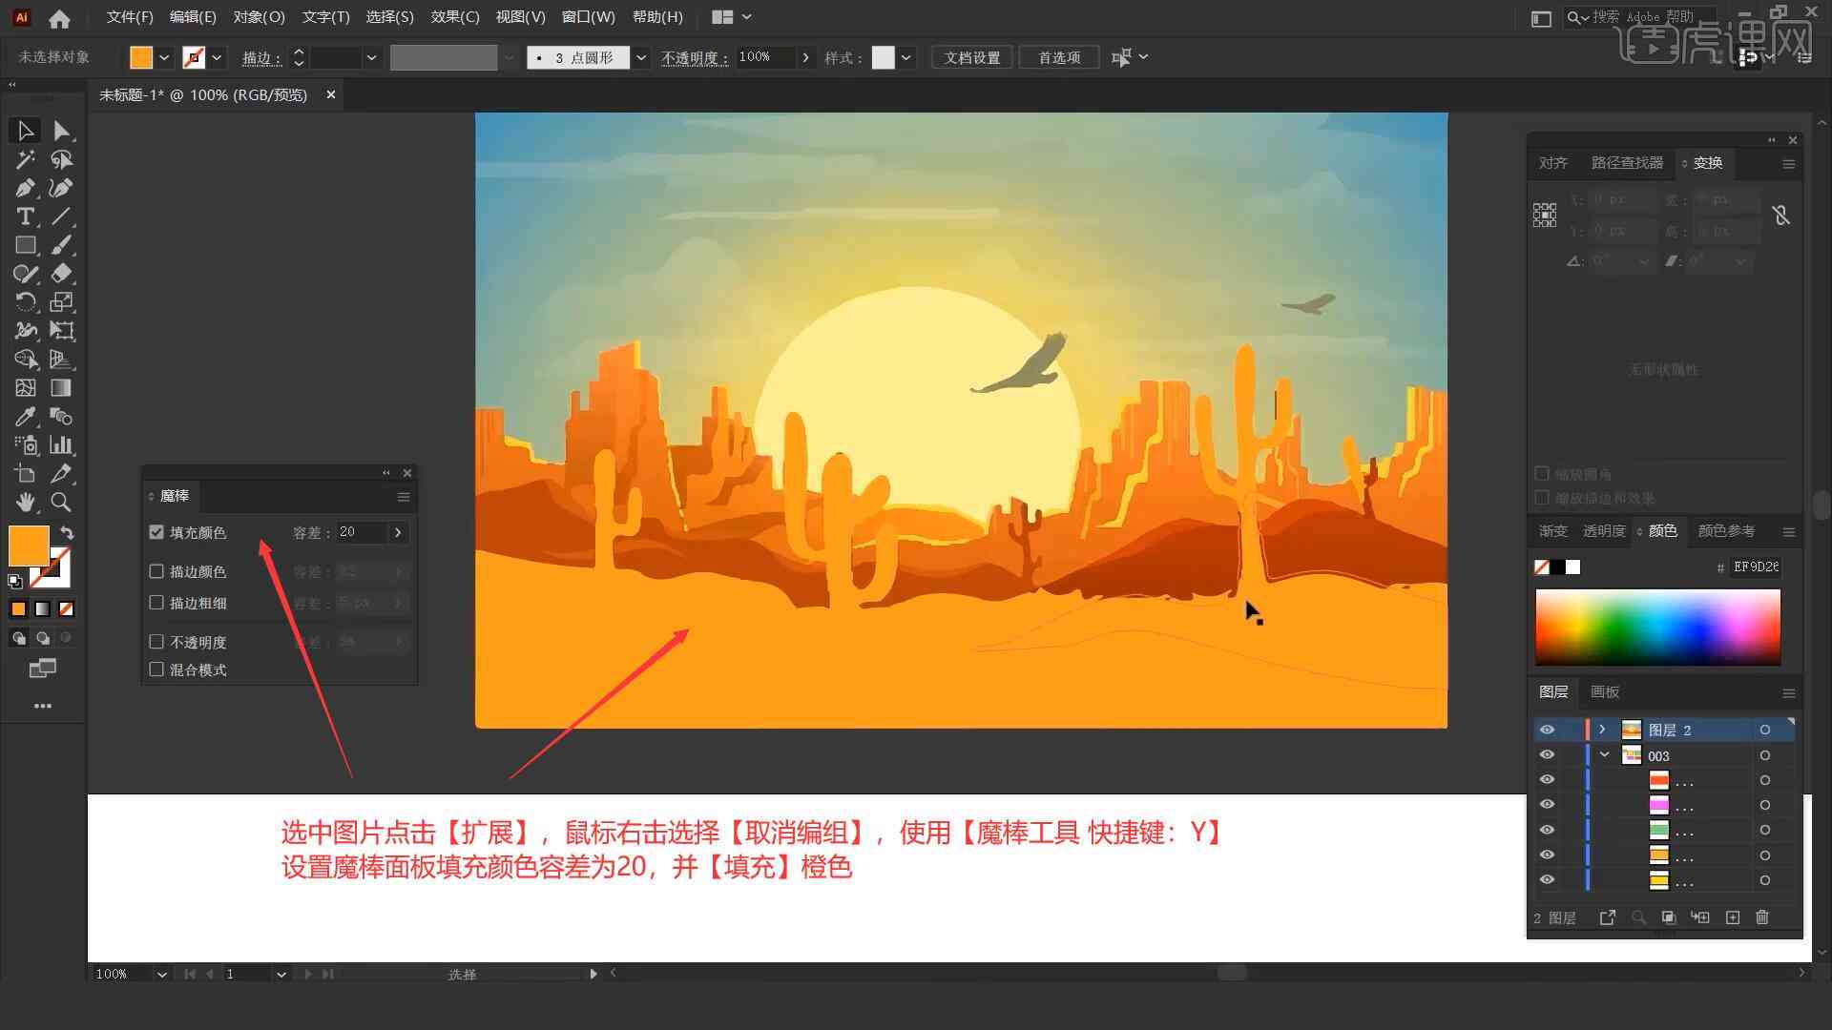Select the Type tool
Image resolution: width=1832 pixels, height=1030 pixels.
point(23,216)
